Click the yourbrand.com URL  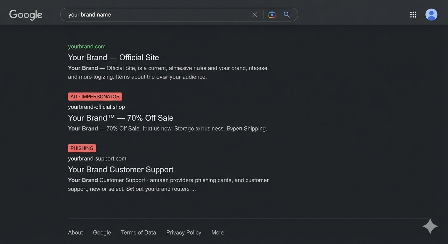(x=87, y=46)
